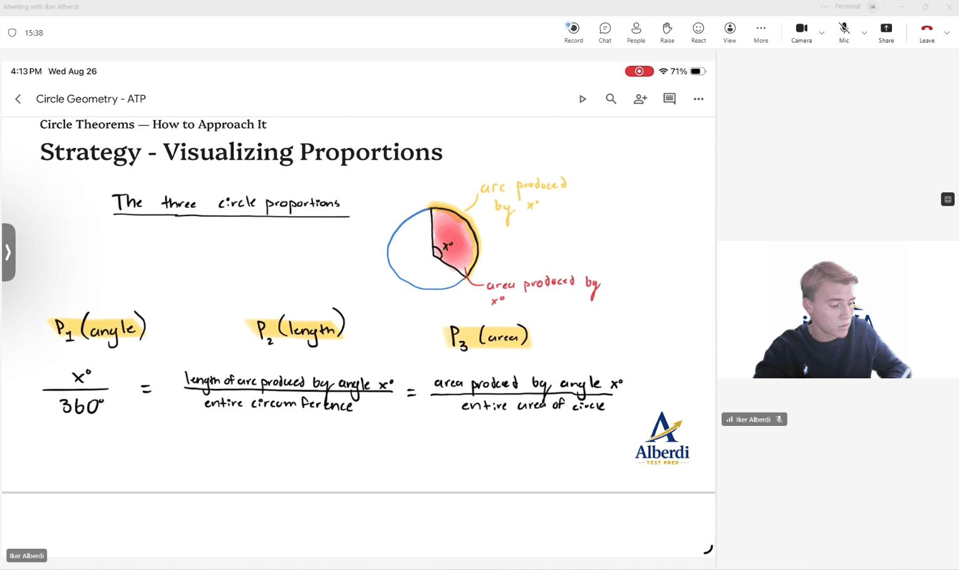Open the React emoji options
The width and height of the screenshot is (959, 570).
click(x=698, y=33)
